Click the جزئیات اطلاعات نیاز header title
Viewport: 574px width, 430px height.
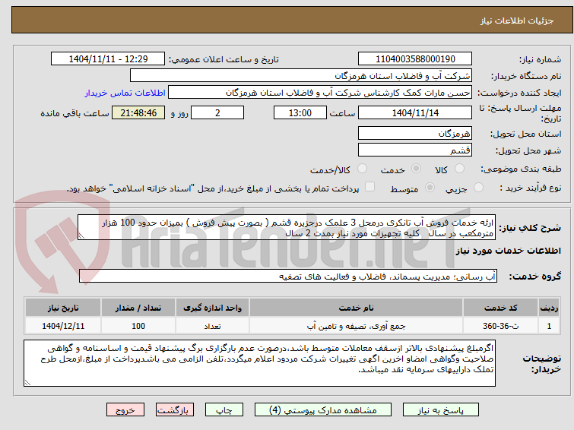(x=517, y=21)
